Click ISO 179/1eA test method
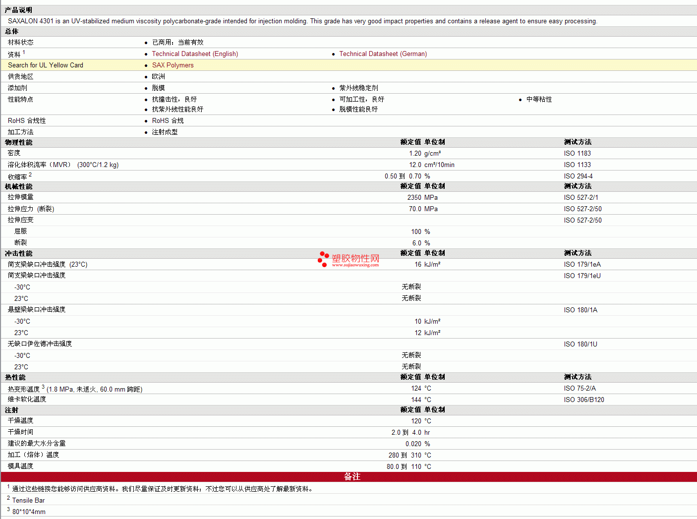 pos(582,265)
